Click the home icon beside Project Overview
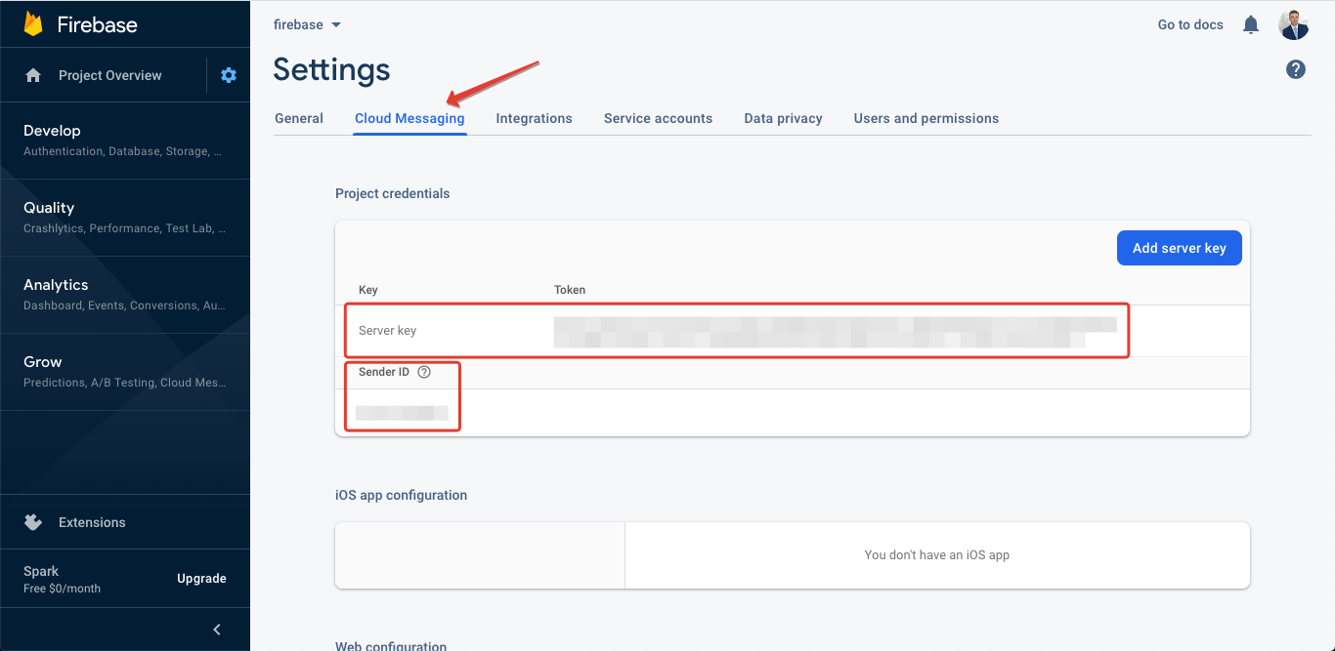 [x=33, y=75]
